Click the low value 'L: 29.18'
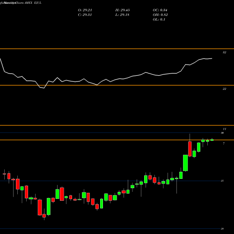The image size is (234, 234). coord(122,15)
